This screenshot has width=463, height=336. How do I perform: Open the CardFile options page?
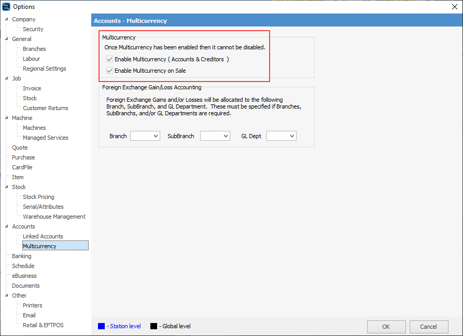click(x=22, y=167)
